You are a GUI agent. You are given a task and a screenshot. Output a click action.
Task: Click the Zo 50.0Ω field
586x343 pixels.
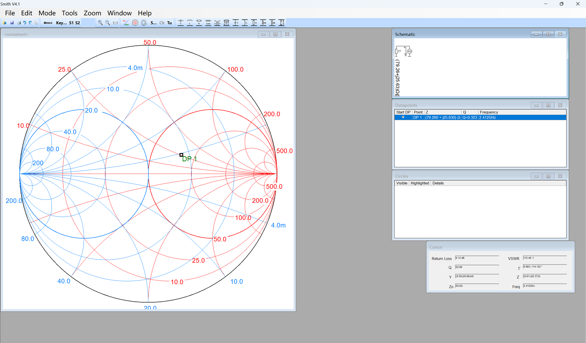click(x=477, y=286)
